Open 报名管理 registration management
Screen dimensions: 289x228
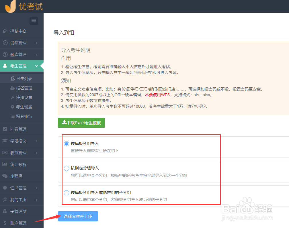pos(23,88)
